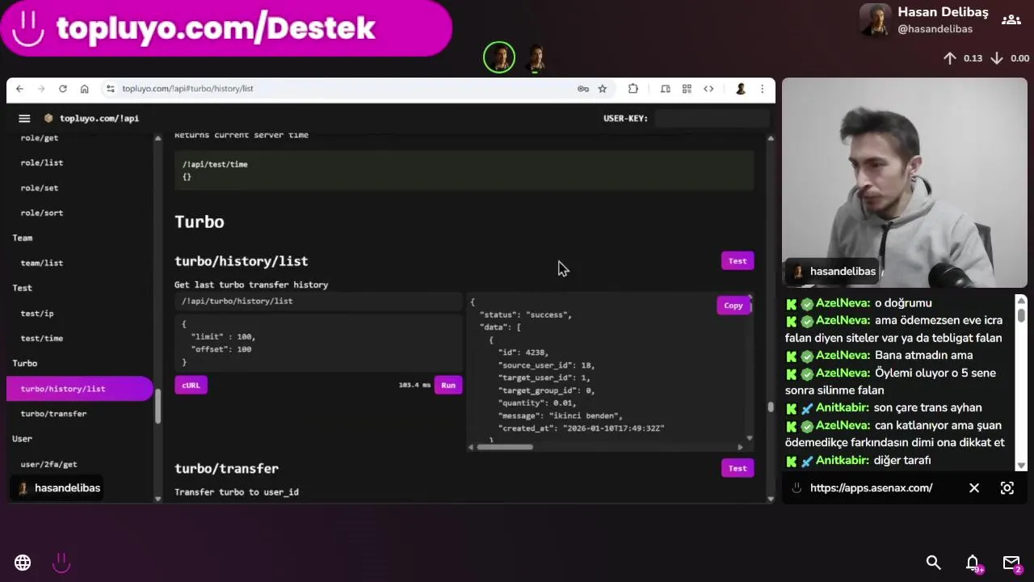This screenshot has width=1034, height=582.
Task: Bookmark this page with star icon
Action: tap(602, 89)
